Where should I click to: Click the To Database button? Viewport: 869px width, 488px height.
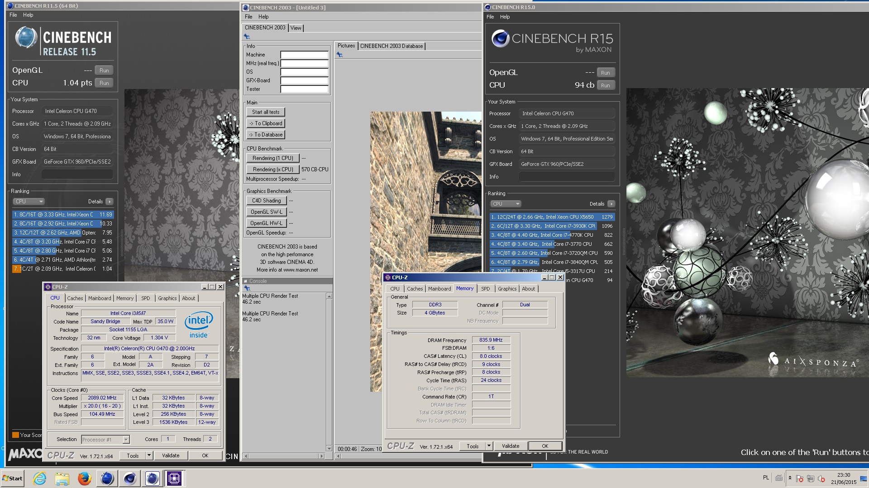pos(266,135)
